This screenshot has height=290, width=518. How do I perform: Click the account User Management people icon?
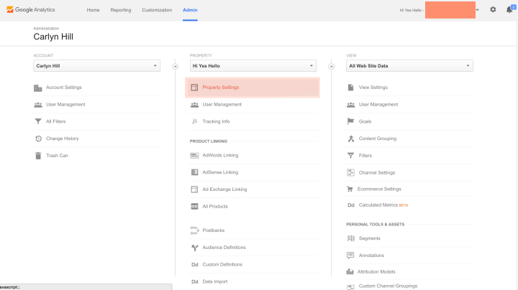38,105
